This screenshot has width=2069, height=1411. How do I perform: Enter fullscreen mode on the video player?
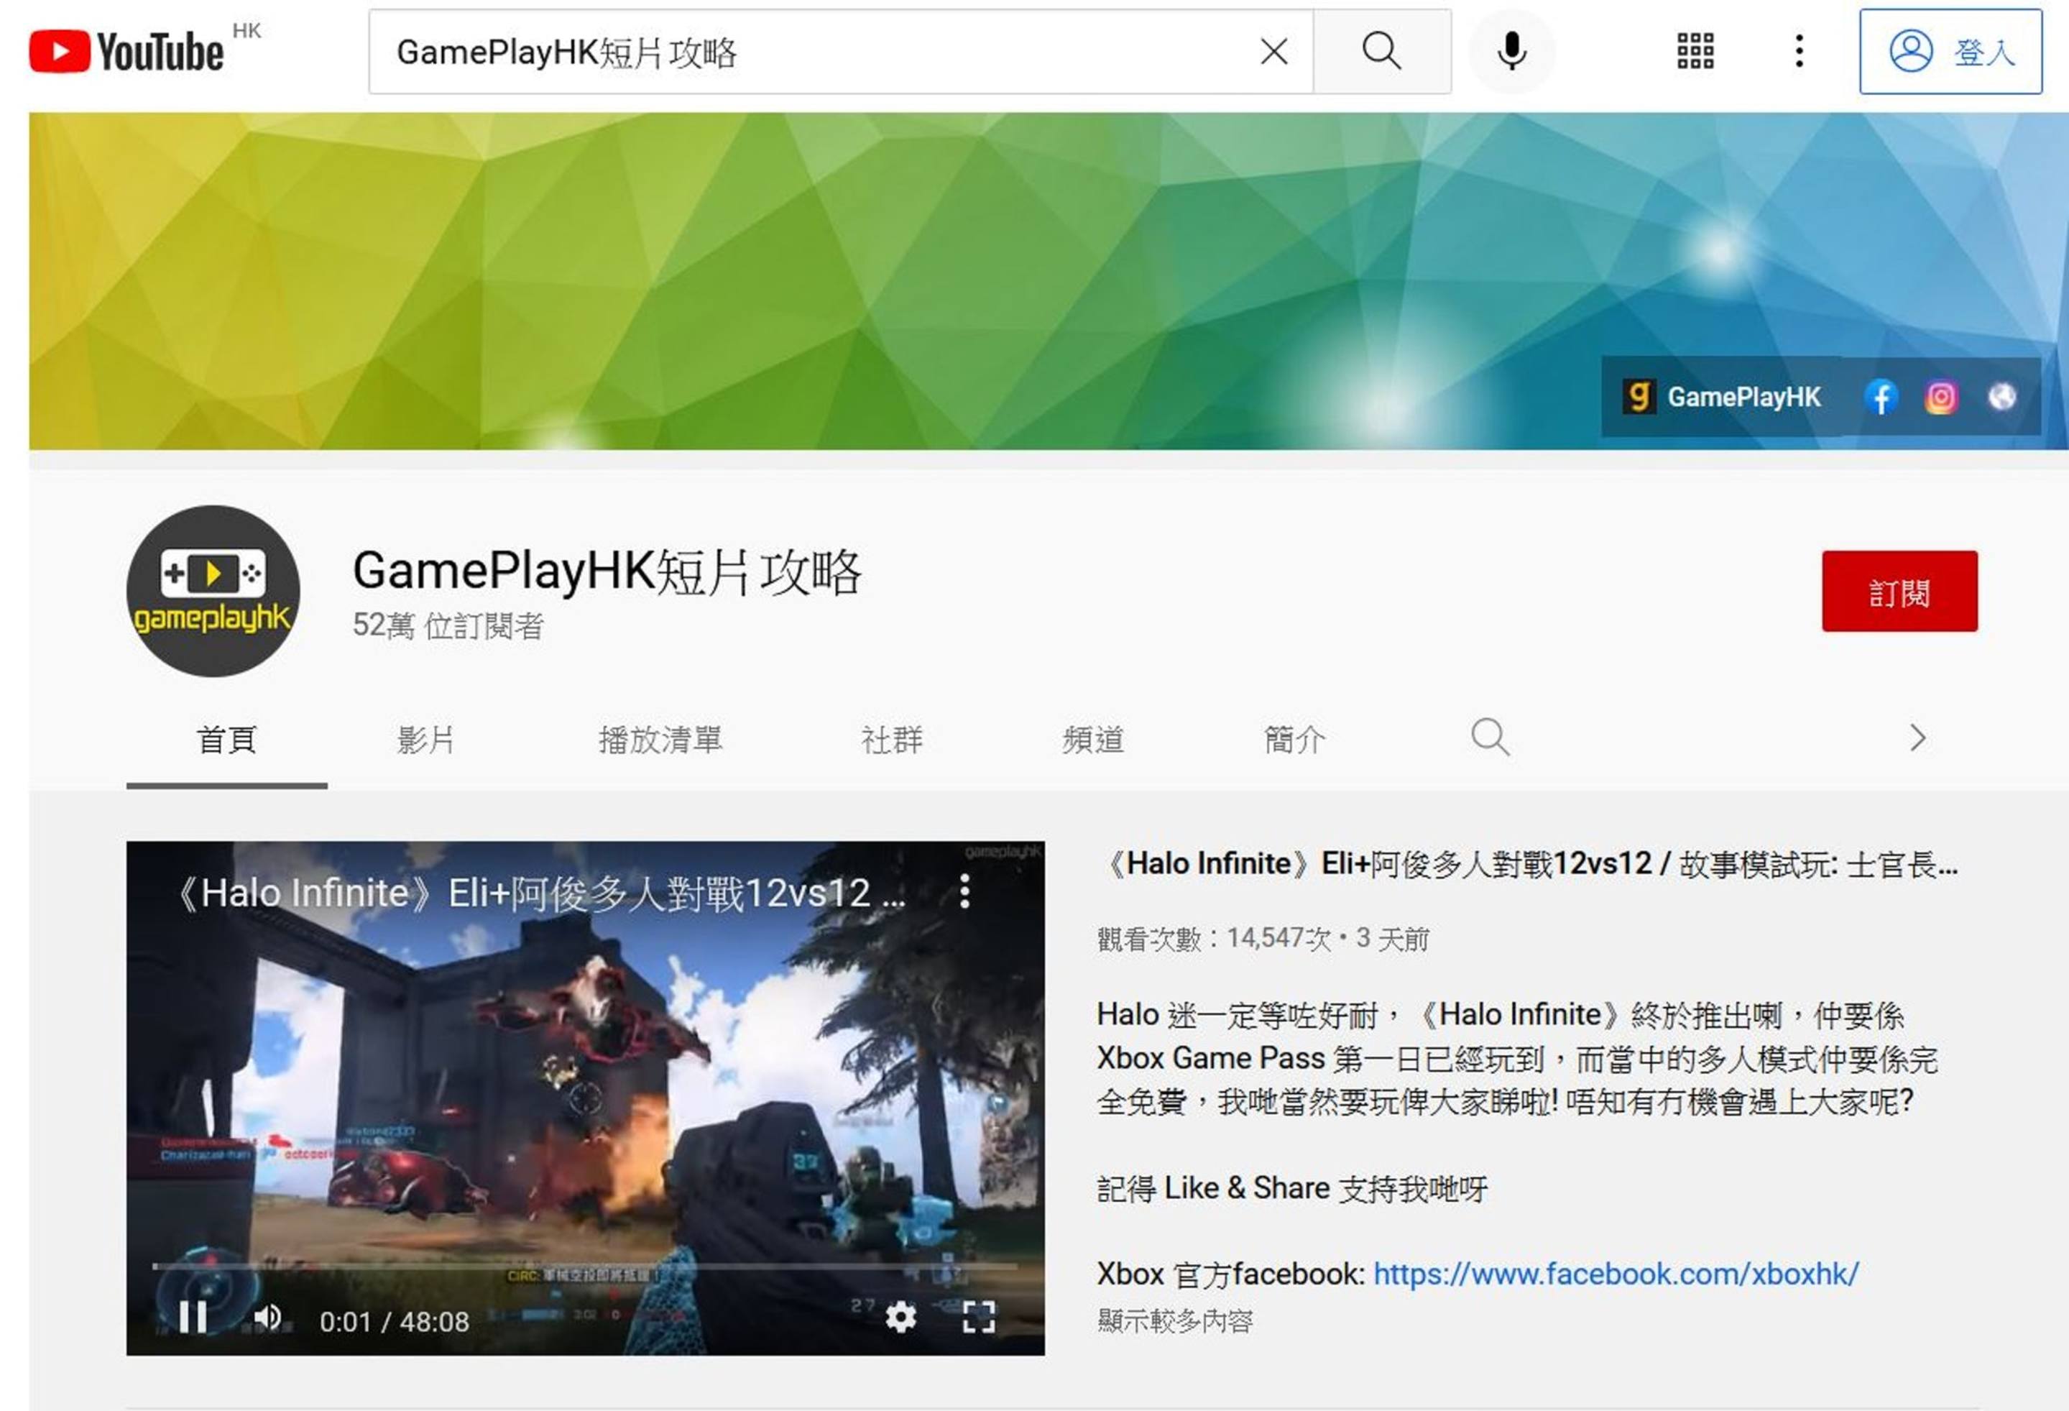[978, 1317]
